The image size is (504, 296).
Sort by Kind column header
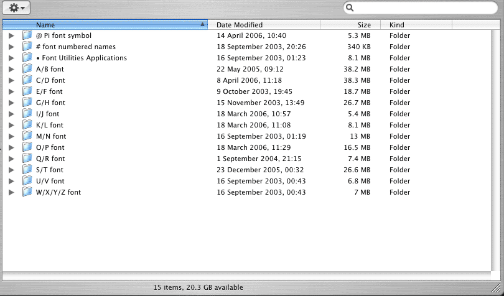tap(416, 25)
